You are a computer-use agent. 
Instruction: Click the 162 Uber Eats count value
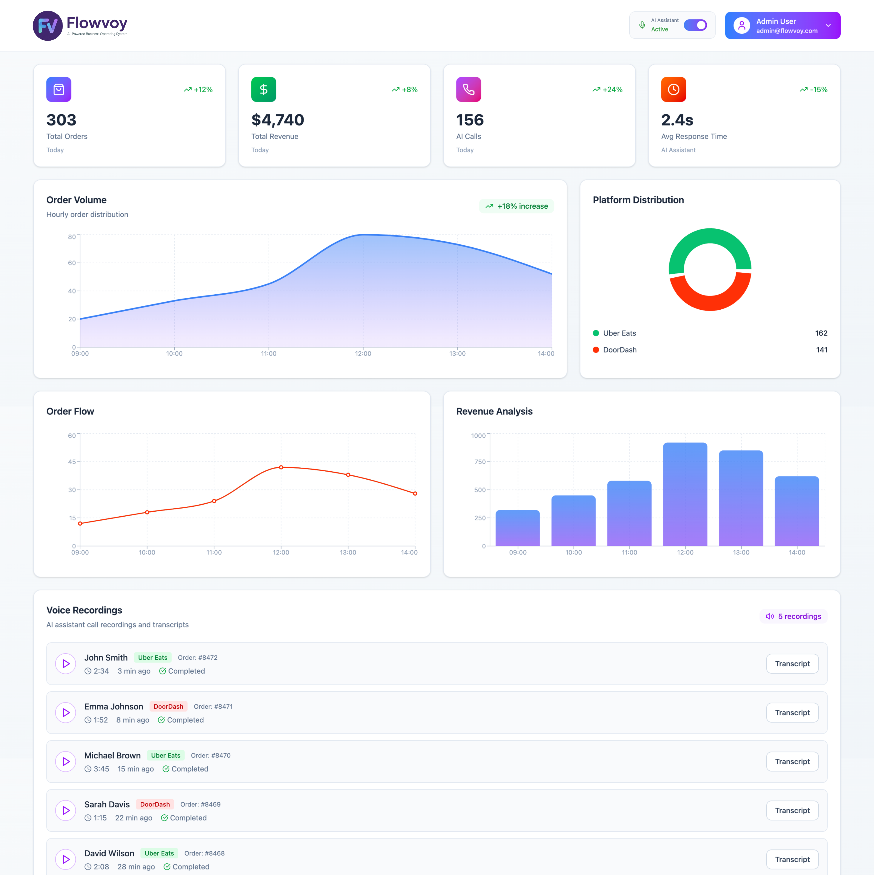click(x=821, y=333)
